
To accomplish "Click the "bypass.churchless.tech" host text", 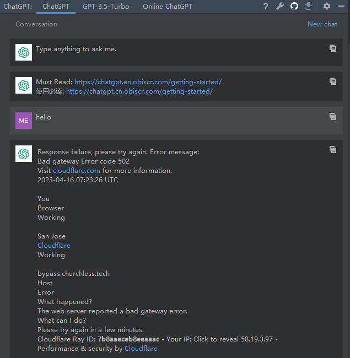I will tap(73, 274).
